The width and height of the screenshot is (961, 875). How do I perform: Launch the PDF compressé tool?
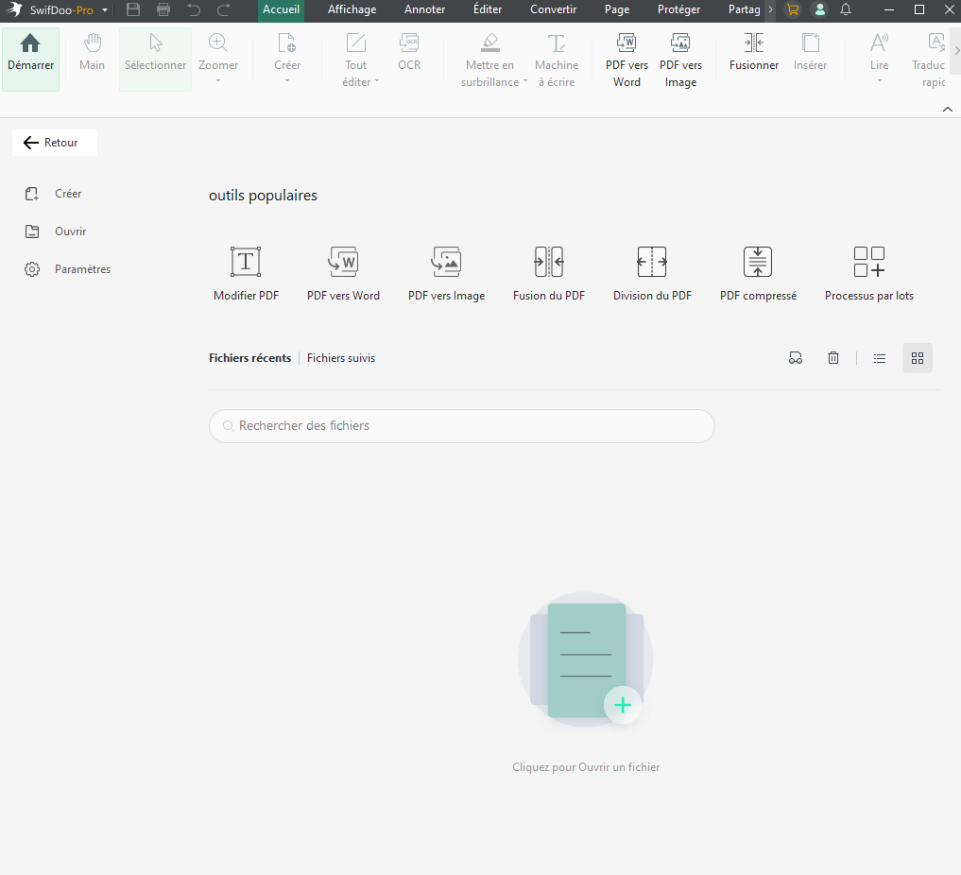[x=758, y=262]
